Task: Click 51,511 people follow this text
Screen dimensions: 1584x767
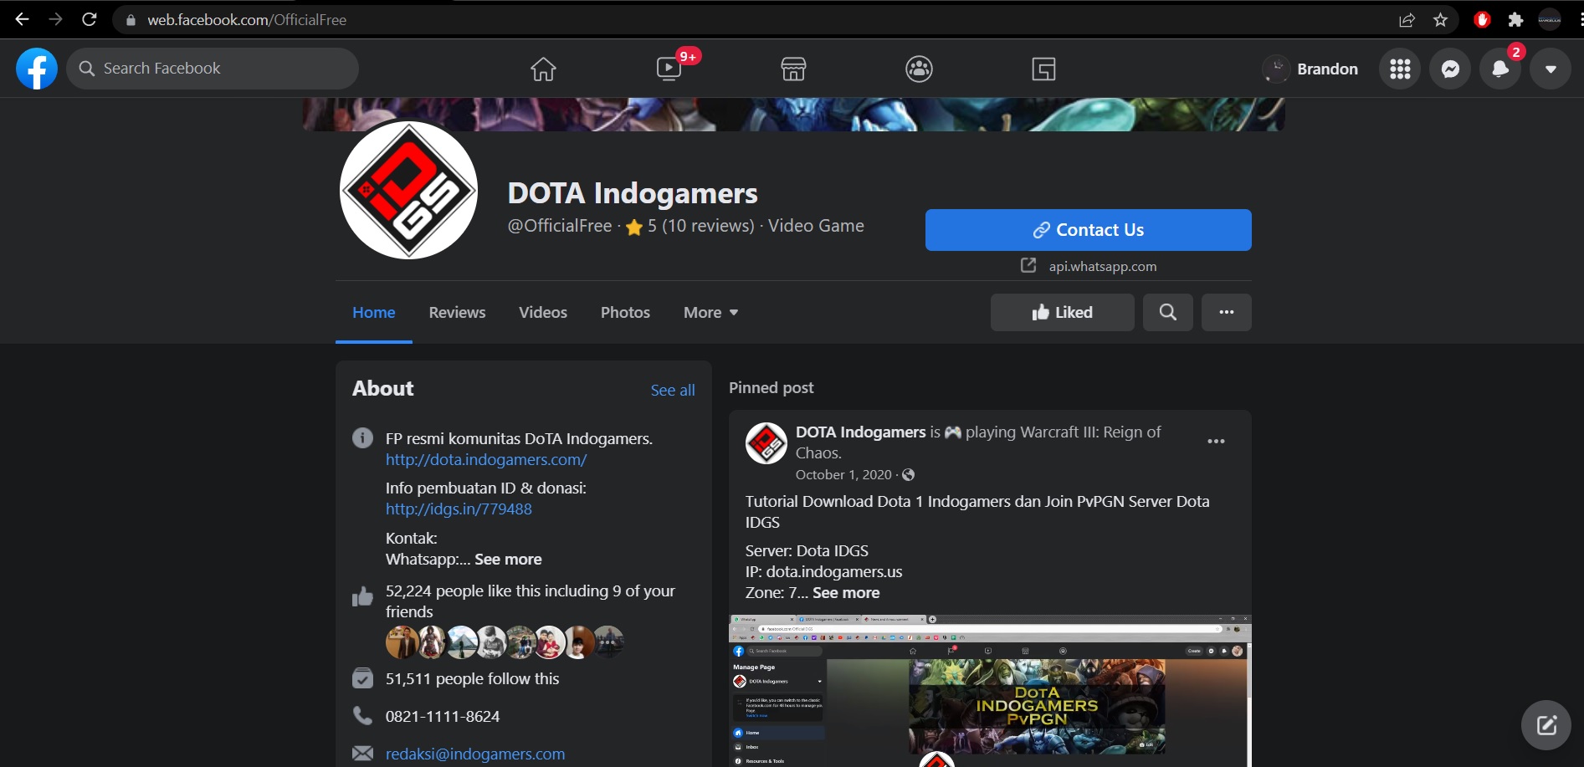Action: (x=472, y=678)
